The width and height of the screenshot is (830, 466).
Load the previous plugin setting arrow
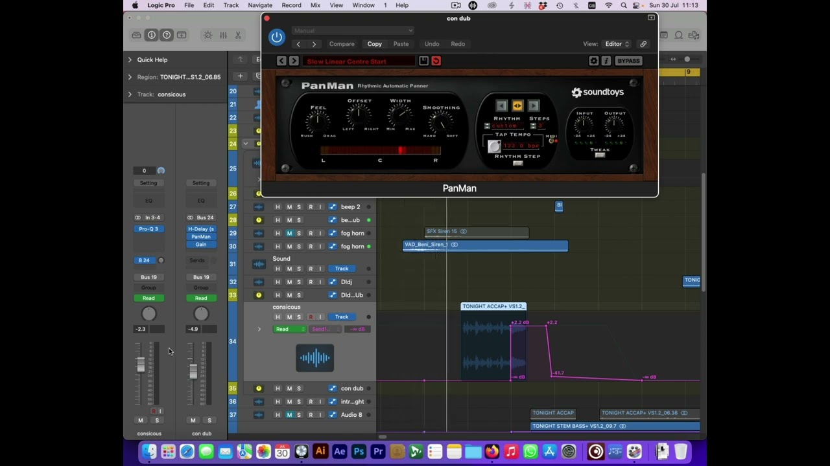click(x=298, y=44)
